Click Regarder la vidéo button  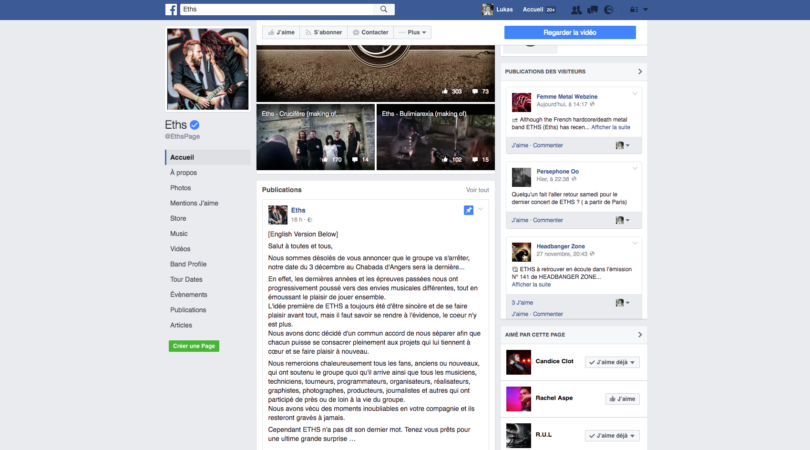tap(570, 32)
